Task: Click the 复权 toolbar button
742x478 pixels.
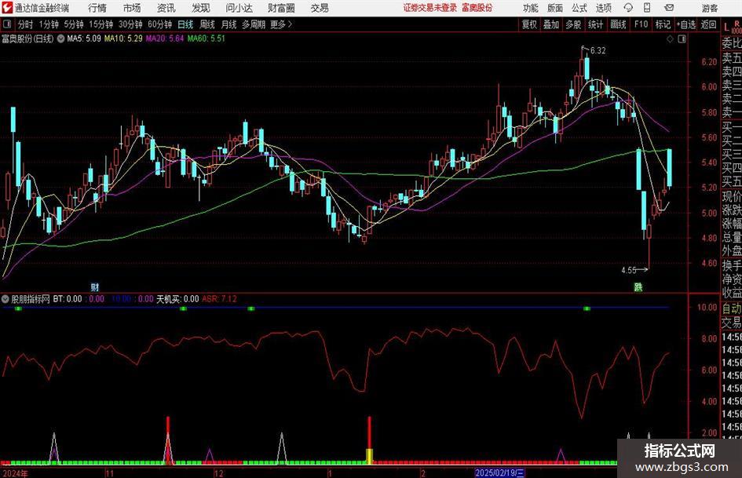Action: coord(529,24)
